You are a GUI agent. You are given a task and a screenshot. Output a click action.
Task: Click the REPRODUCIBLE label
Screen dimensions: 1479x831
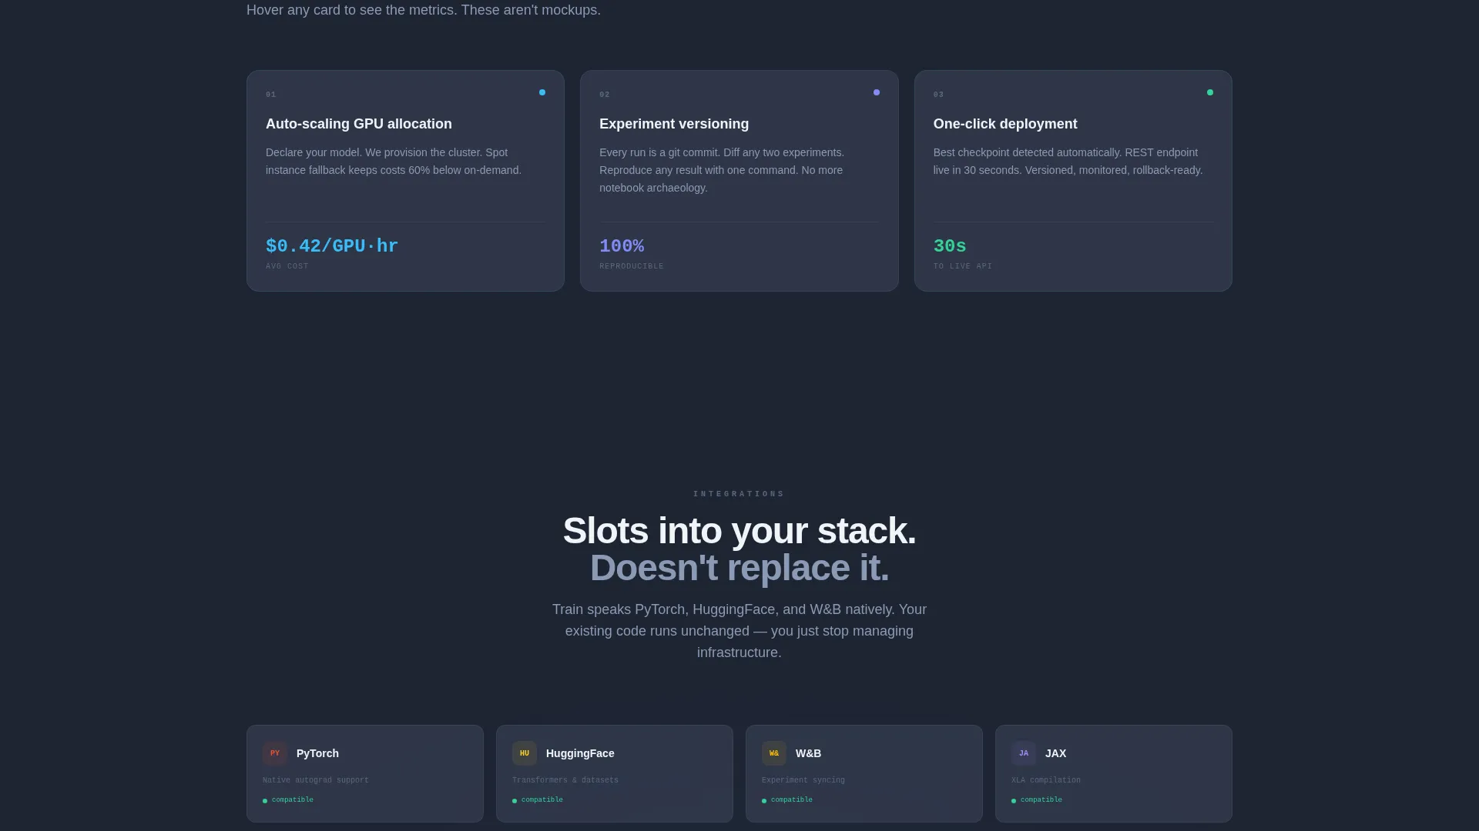tap(632, 266)
